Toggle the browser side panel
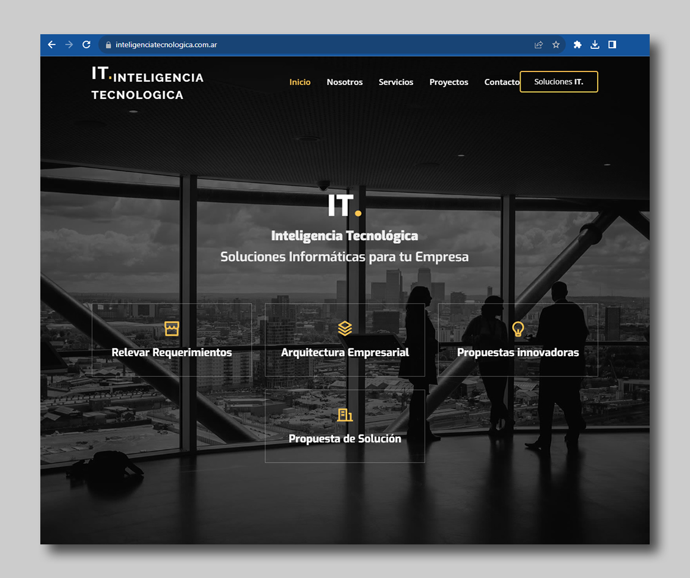 (612, 45)
